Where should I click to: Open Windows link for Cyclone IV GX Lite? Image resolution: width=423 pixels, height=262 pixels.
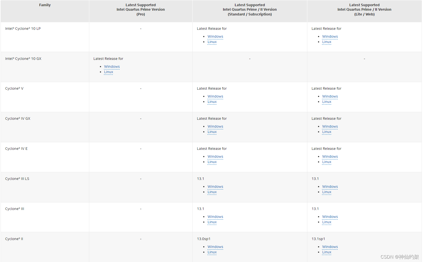click(330, 127)
